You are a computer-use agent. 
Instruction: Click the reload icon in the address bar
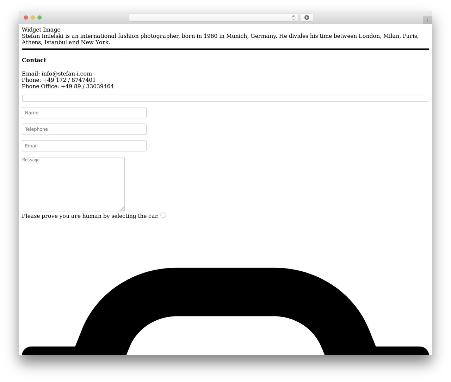(x=294, y=18)
